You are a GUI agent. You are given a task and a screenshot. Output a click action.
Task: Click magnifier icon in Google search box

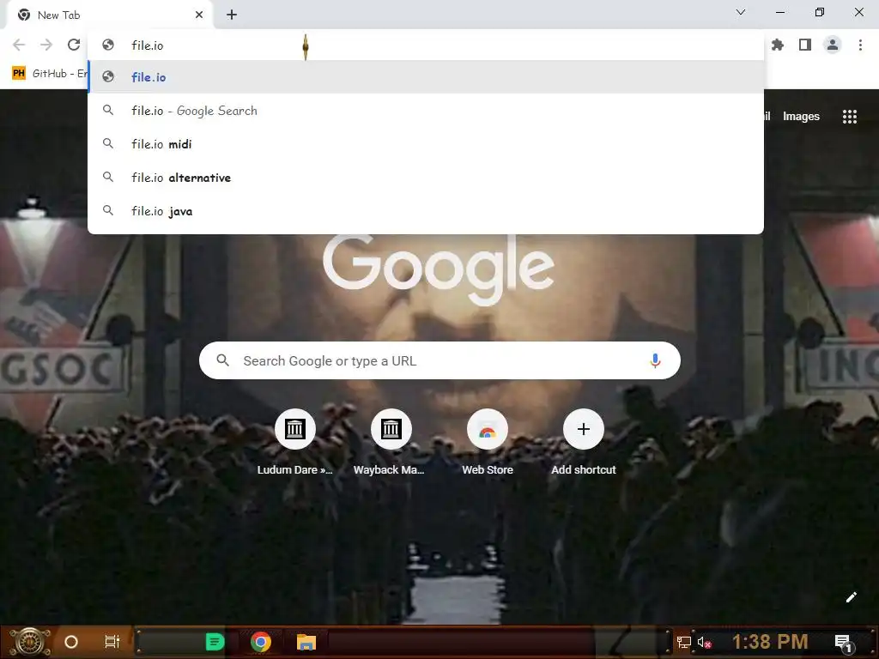point(222,360)
